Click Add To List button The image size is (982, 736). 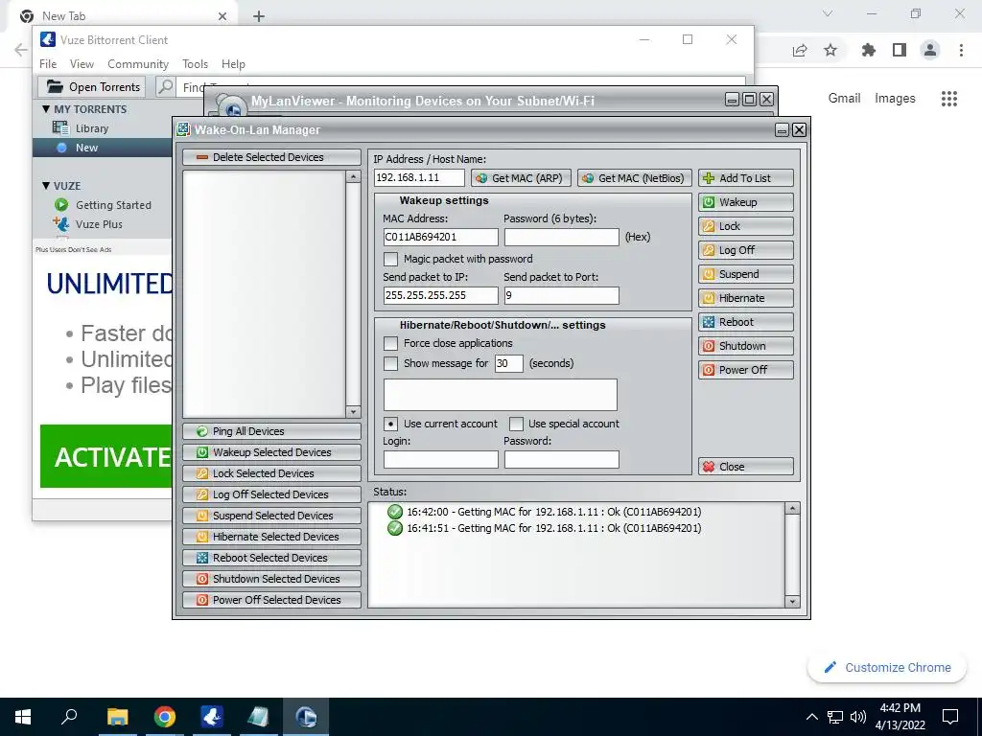coord(746,178)
